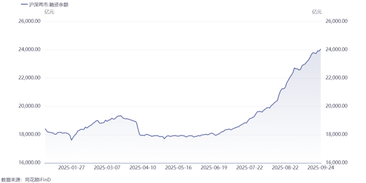Click date label 2025-08-22

coord(285,168)
